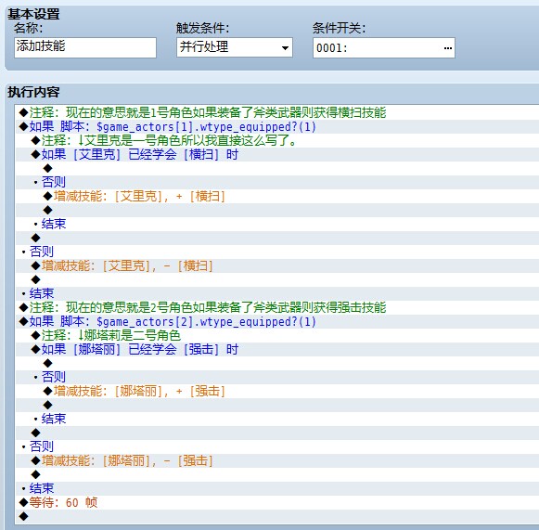This screenshot has height=530, width=539.
Task: Select 增减技能: [艾里克], + [横扫] command
Action: coord(277,196)
